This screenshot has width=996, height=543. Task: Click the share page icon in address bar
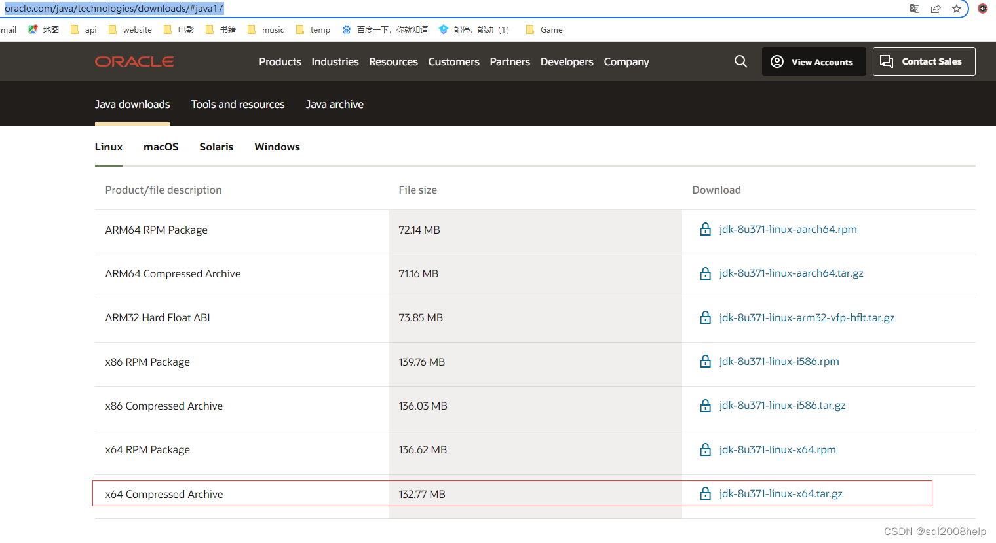[936, 9]
